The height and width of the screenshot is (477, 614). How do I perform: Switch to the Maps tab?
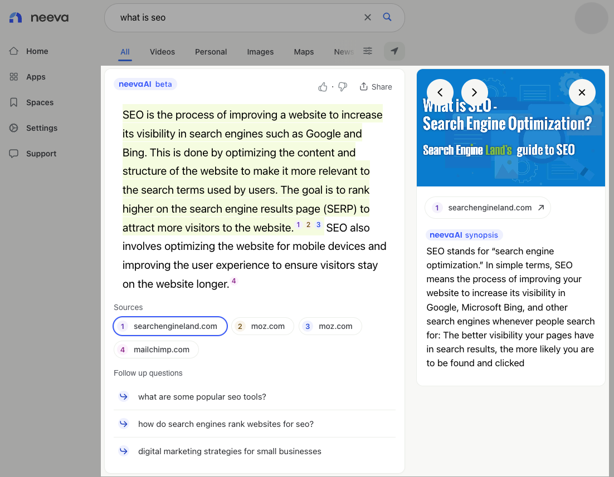tap(304, 52)
